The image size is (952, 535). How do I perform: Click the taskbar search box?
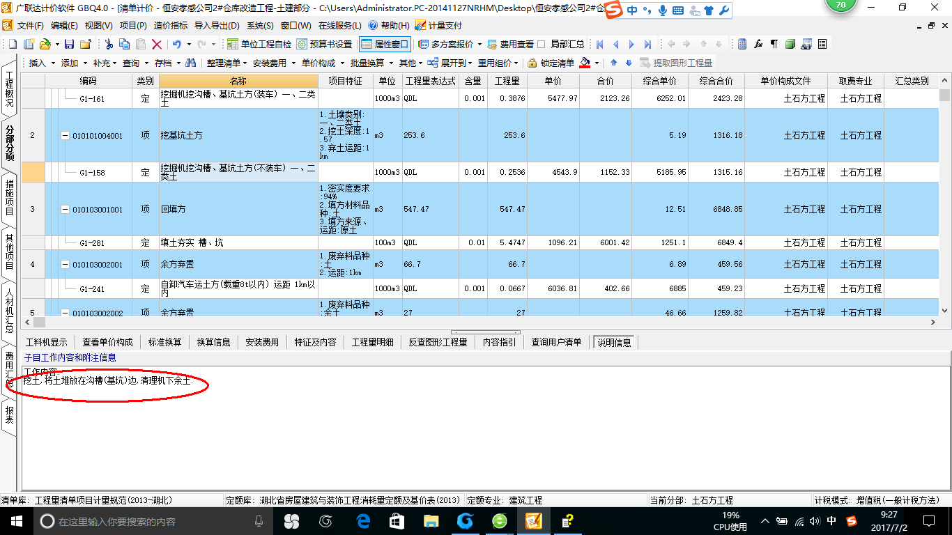tap(153, 520)
